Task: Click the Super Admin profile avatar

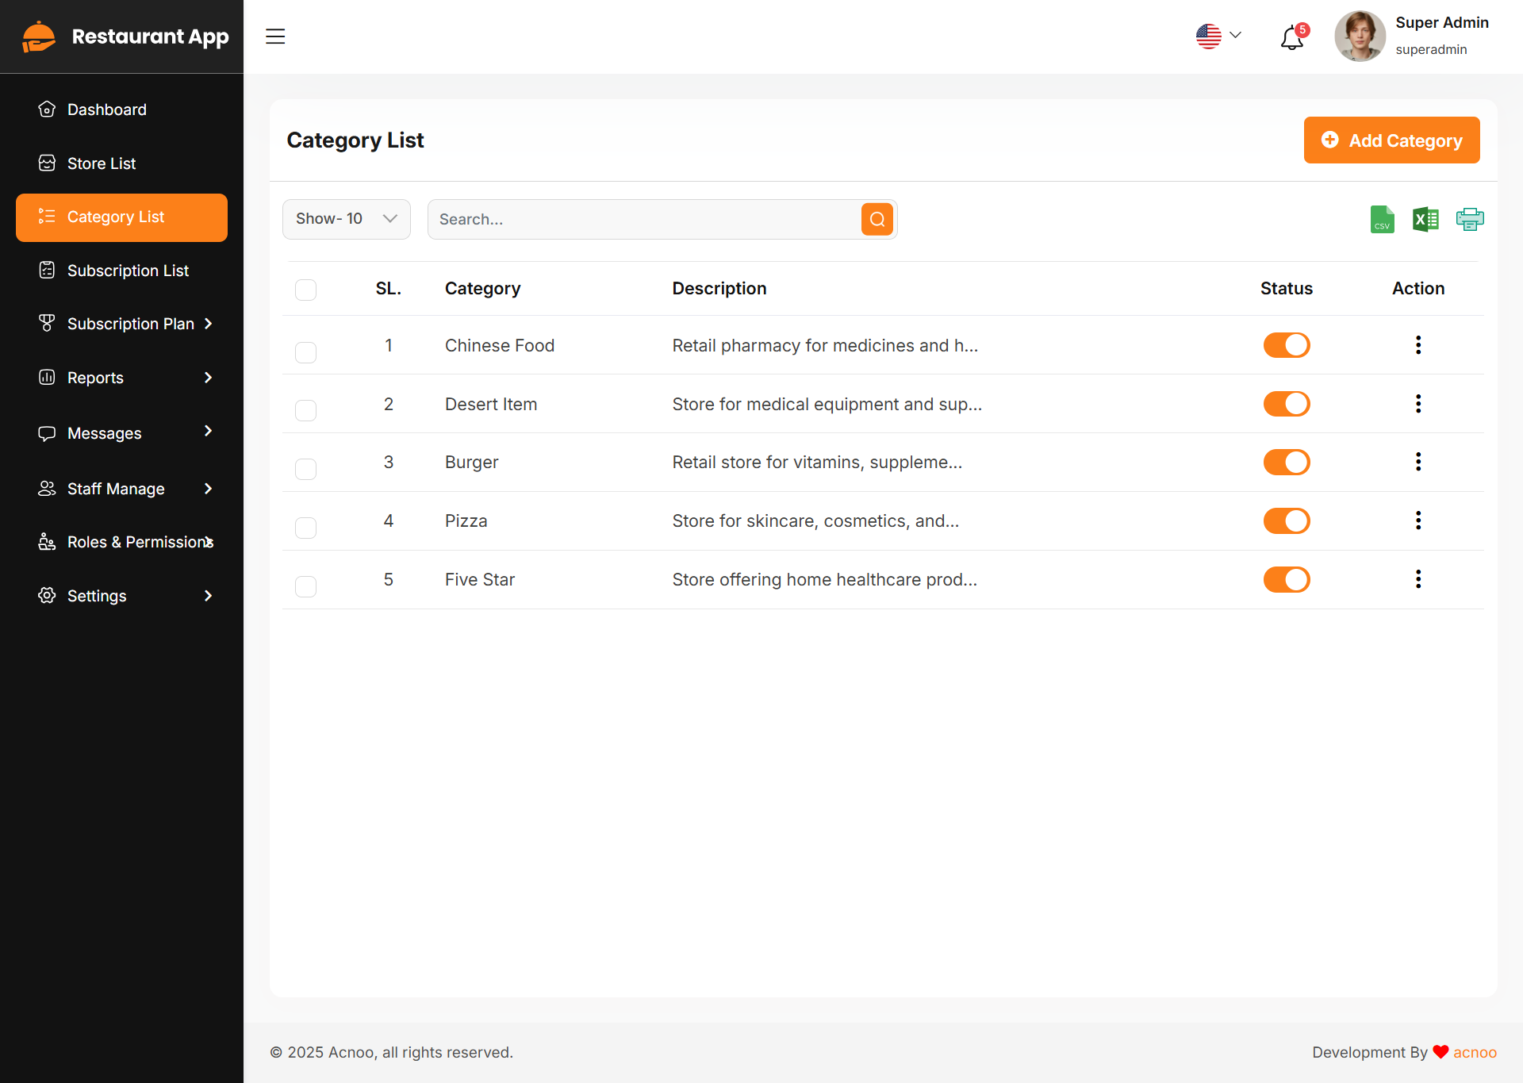Action: pyautogui.click(x=1360, y=36)
